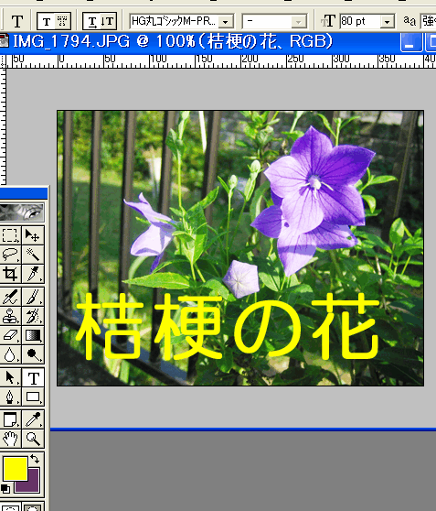The height and width of the screenshot is (511, 436).
Task: Choose the create text layer option
Action: 47,21
